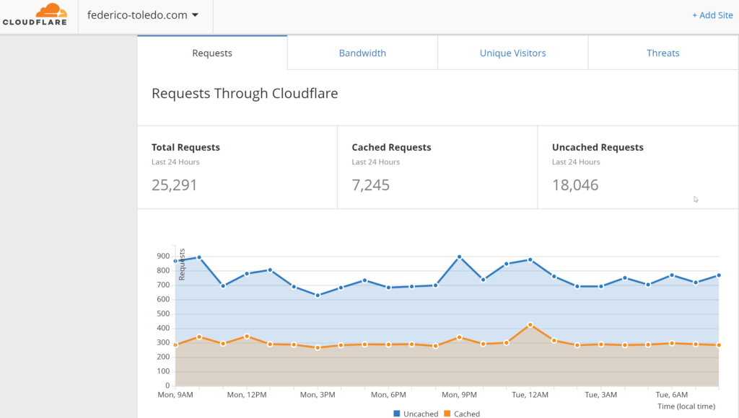This screenshot has height=418, width=739.
Task: Click the lowest Uncached point near Mon 3PM
Action: tap(318, 295)
